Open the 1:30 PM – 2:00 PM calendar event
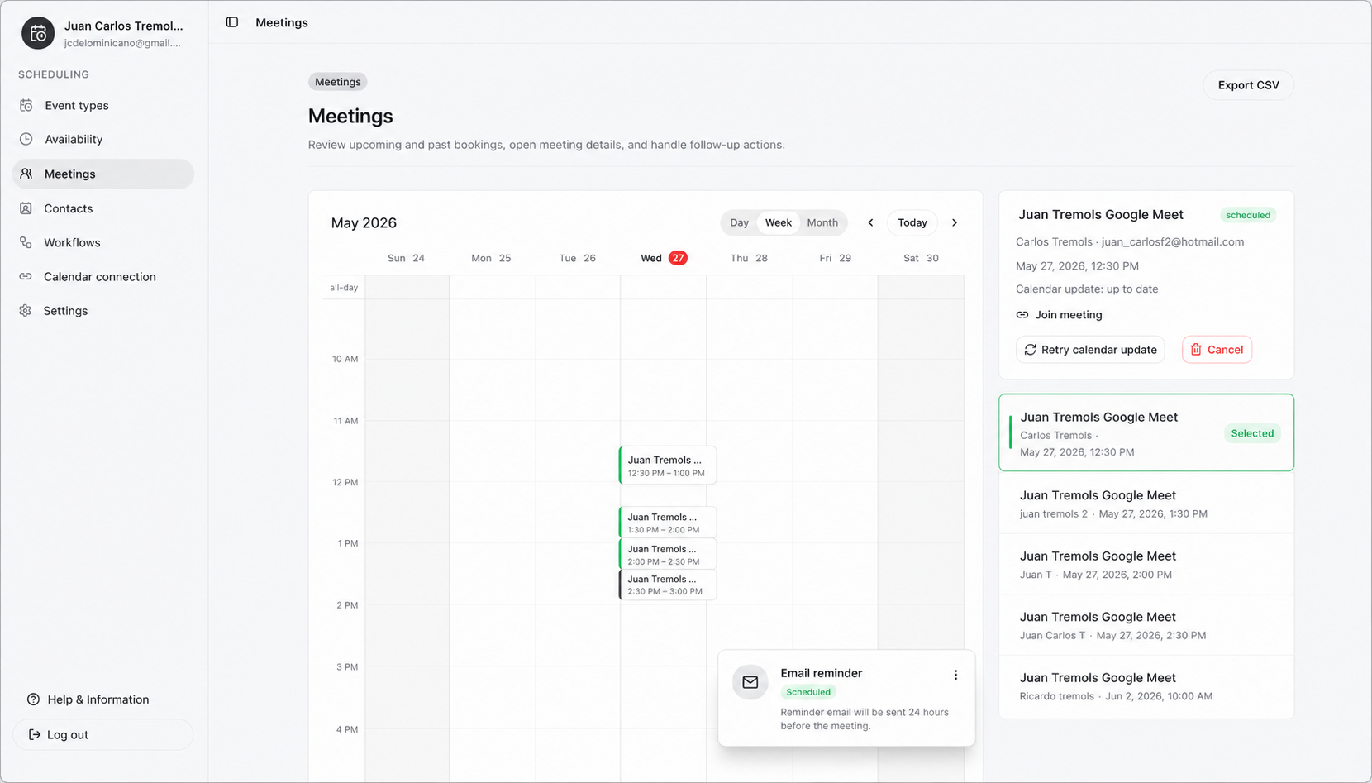The image size is (1372, 783). pyautogui.click(x=667, y=523)
